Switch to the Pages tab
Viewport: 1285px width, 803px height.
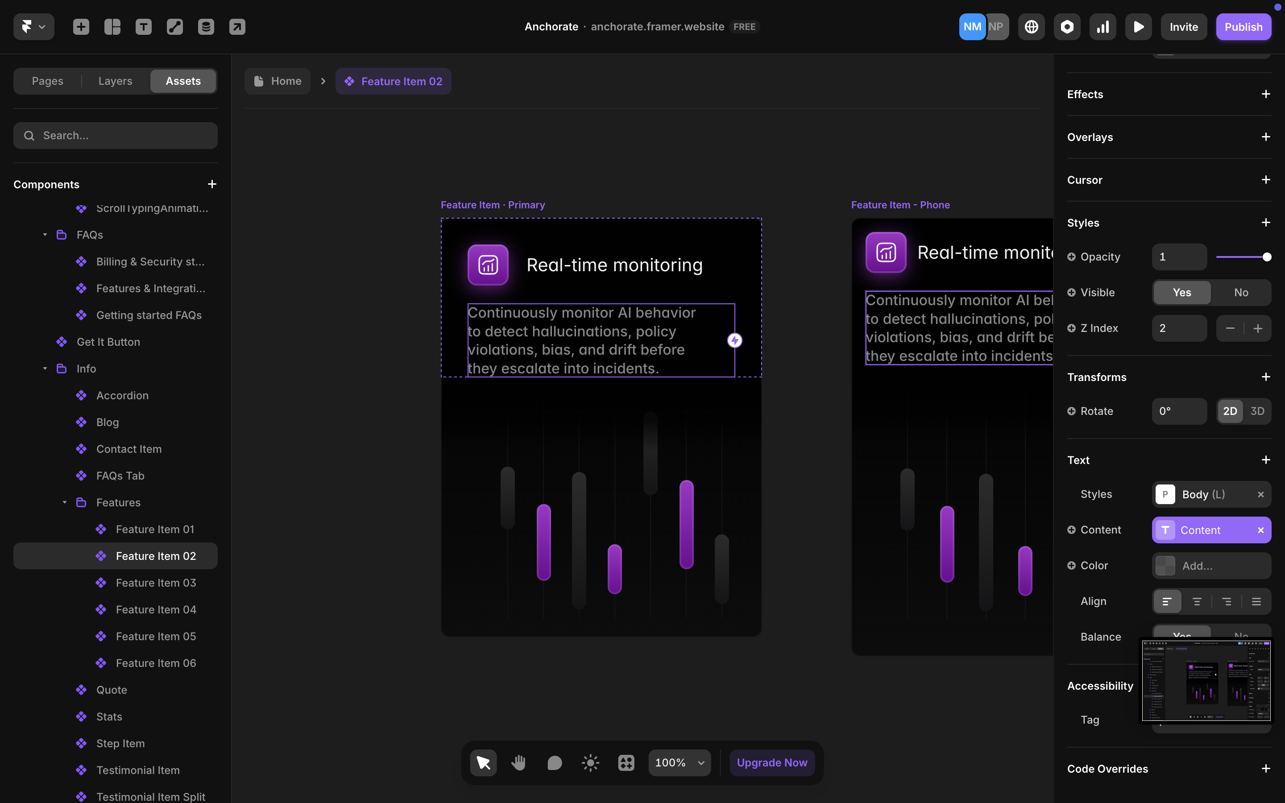pyautogui.click(x=47, y=81)
